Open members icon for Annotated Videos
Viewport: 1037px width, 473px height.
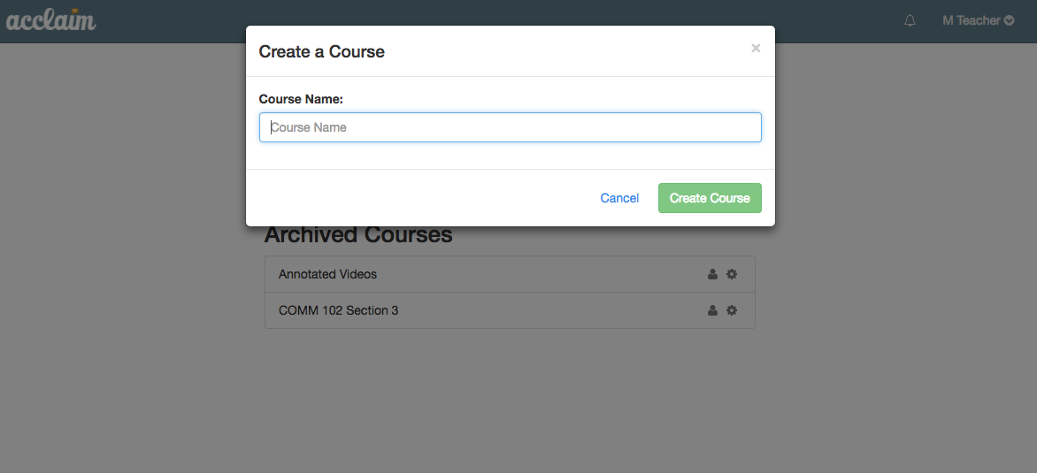[712, 274]
